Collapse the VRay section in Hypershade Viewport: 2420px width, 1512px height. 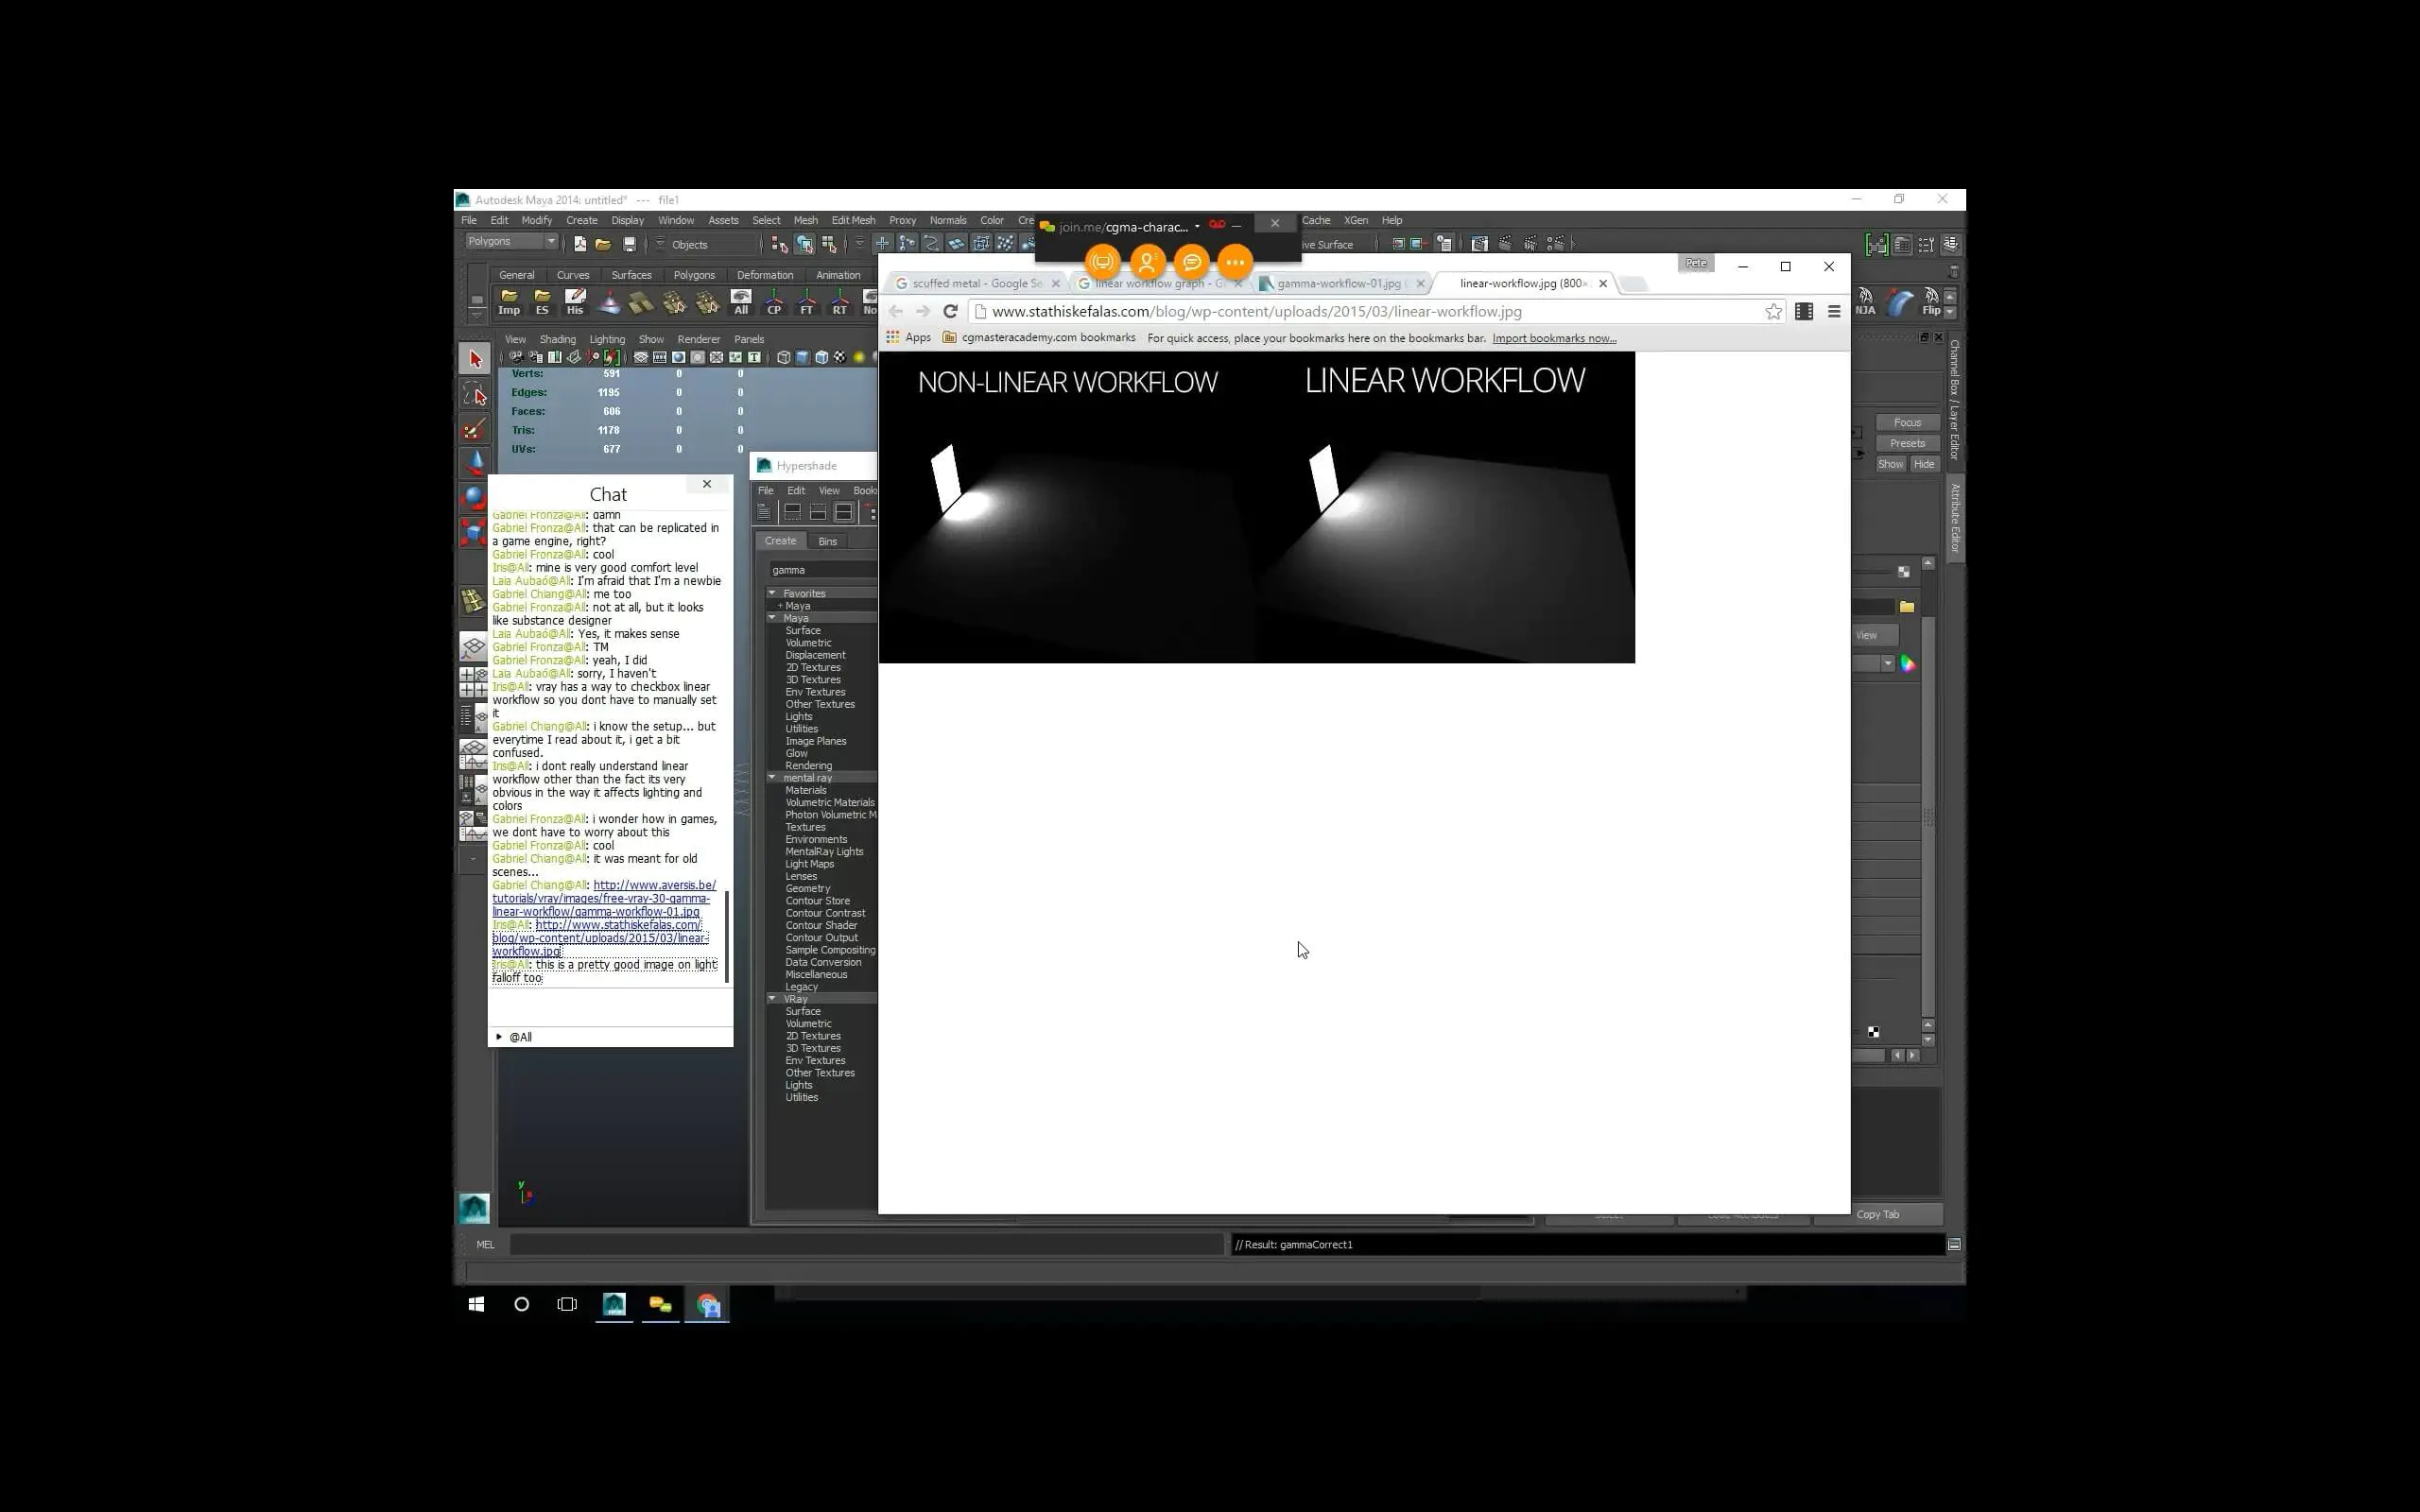click(x=772, y=998)
